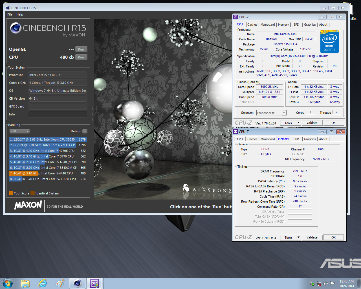Minimize the Cinebench R15.0 window

pyautogui.click(x=324, y=8)
